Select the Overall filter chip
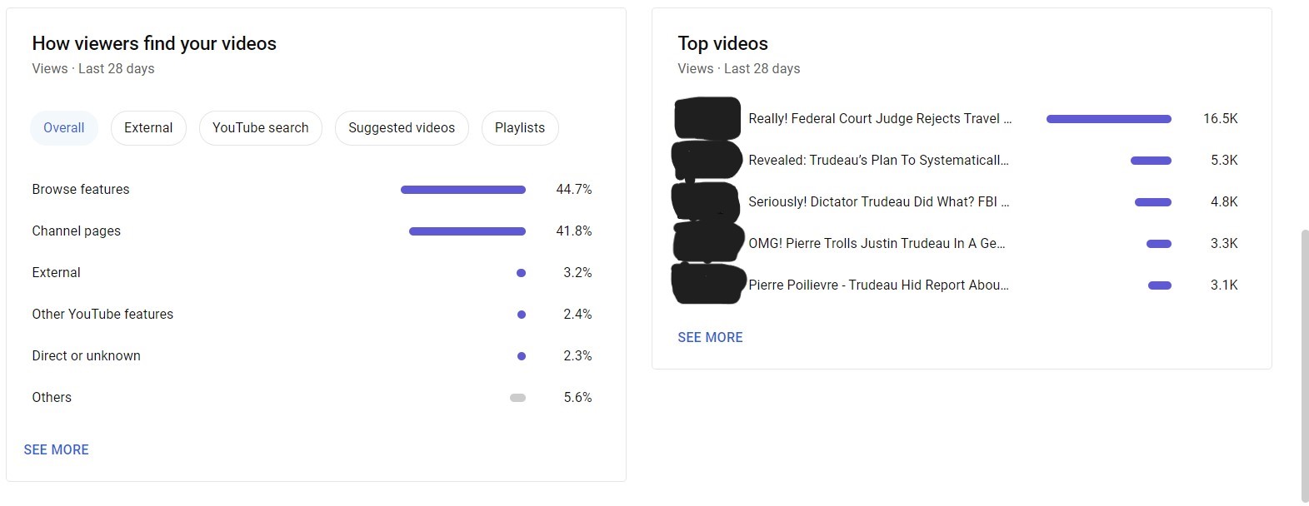Image resolution: width=1309 pixels, height=506 pixels. [x=64, y=128]
